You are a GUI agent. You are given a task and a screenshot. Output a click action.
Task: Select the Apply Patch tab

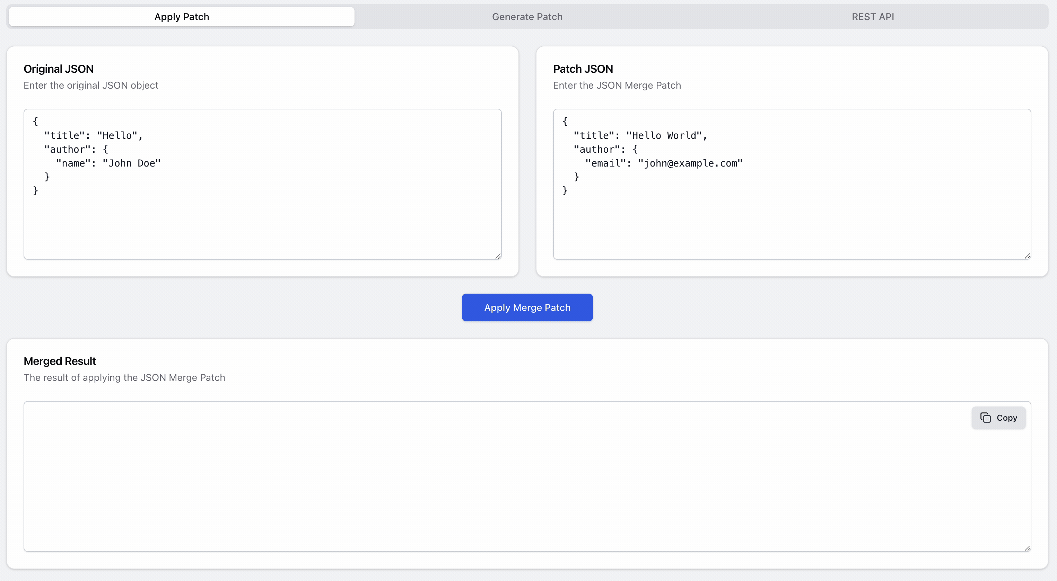pyautogui.click(x=181, y=17)
